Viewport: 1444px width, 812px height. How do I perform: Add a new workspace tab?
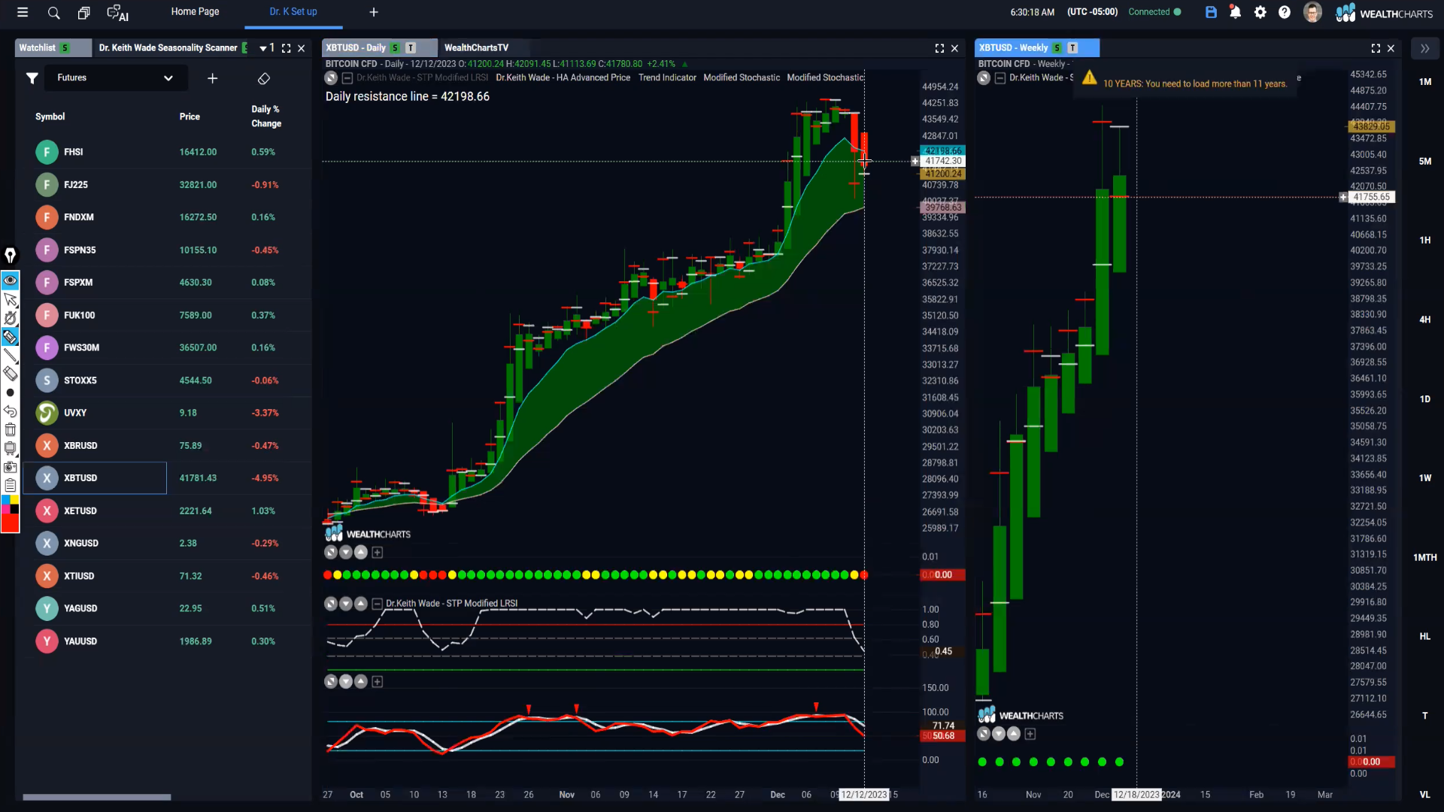tap(374, 12)
